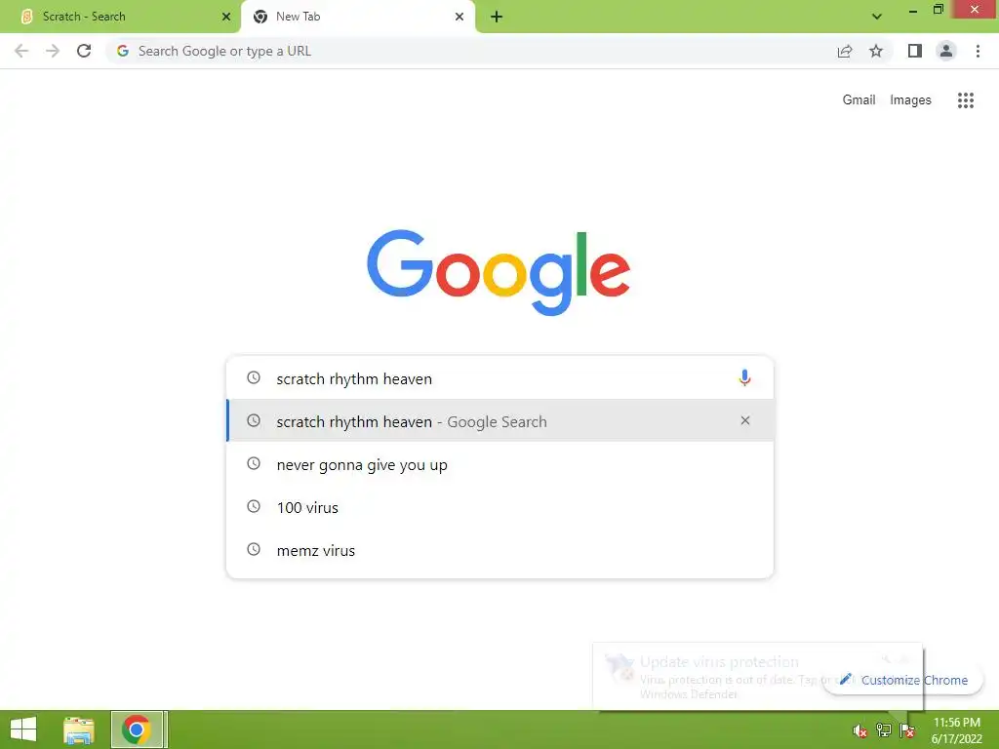This screenshot has width=999, height=749.
Task: Click the address bar URL field
Action: pyautogui.click(x=471, y=51)
